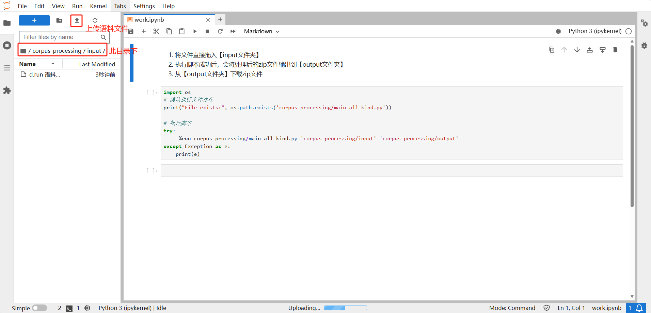Navigate to corpus_processing in the breadcrumb
Image resolution: width=651 pixels, height=313 pixels.
(57, 51)
